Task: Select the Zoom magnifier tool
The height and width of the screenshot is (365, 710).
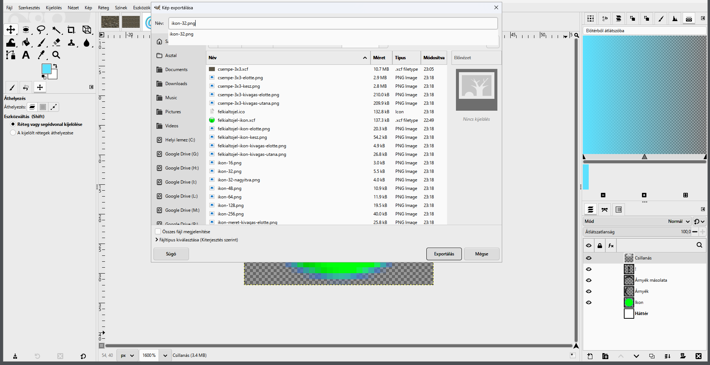Action: (x=56, y=55)
